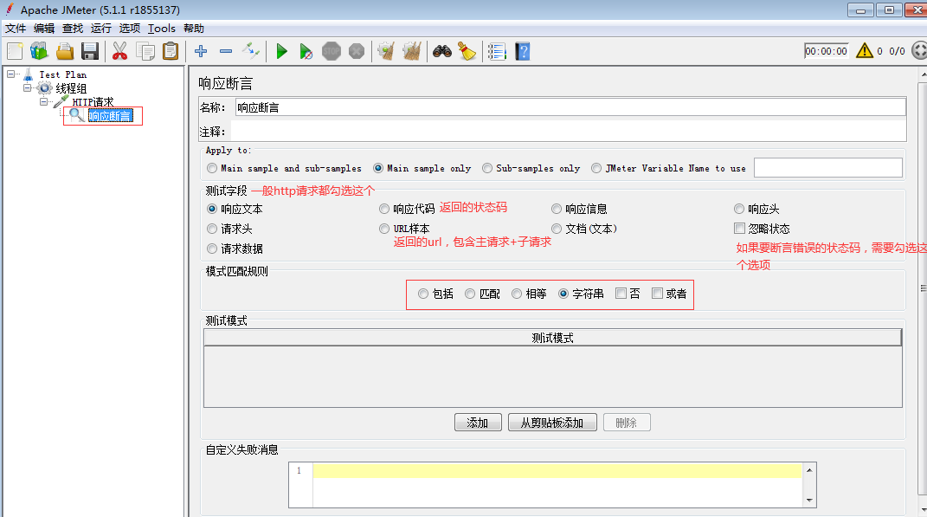Paste element with clipboard icon
Screen dimensions: 927x517
(171, 51)
